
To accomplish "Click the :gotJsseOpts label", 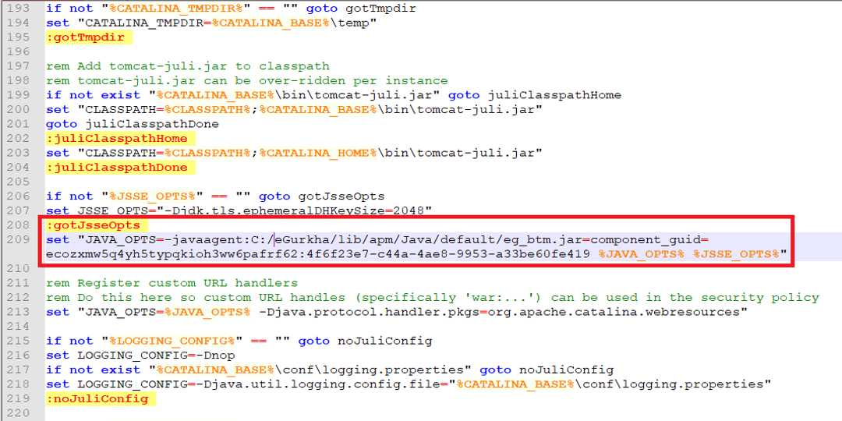I will (x=94, y=225).
